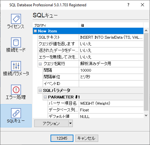Click the 12345 button

tap(62, 138)
